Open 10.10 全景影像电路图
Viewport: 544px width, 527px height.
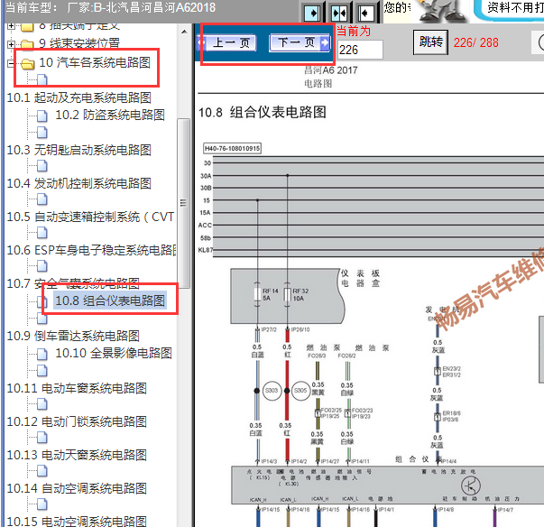pyautogui.click(x=114, y=353)
